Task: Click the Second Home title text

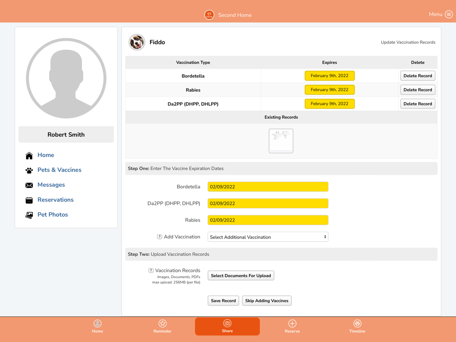Action: [x=235, y=15]
